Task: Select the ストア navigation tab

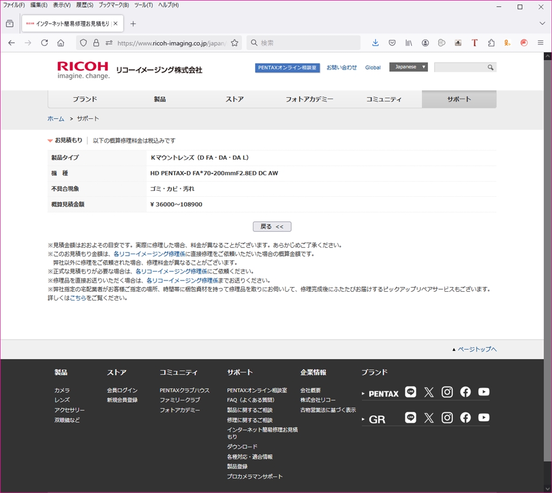Action: 234,99
